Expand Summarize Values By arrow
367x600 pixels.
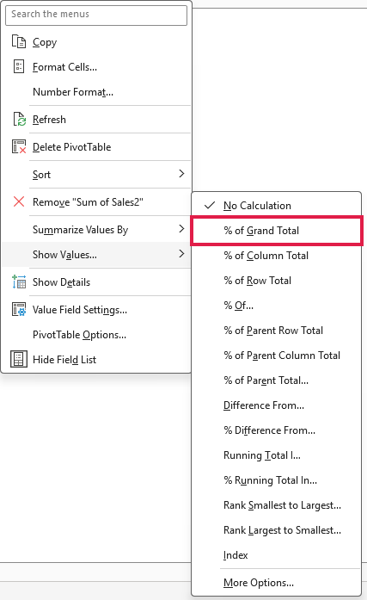(181, 229)
